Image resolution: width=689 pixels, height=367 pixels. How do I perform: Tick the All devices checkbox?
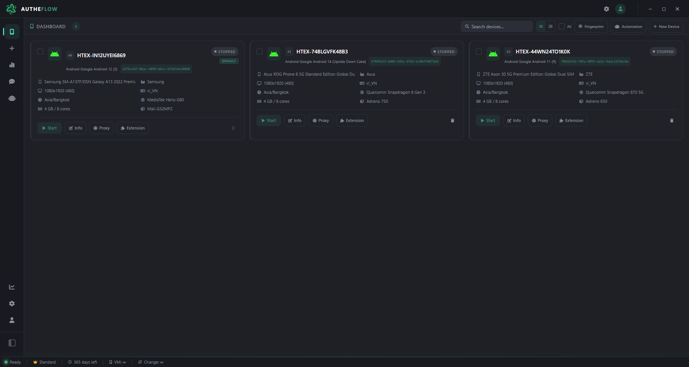[562, 26]
